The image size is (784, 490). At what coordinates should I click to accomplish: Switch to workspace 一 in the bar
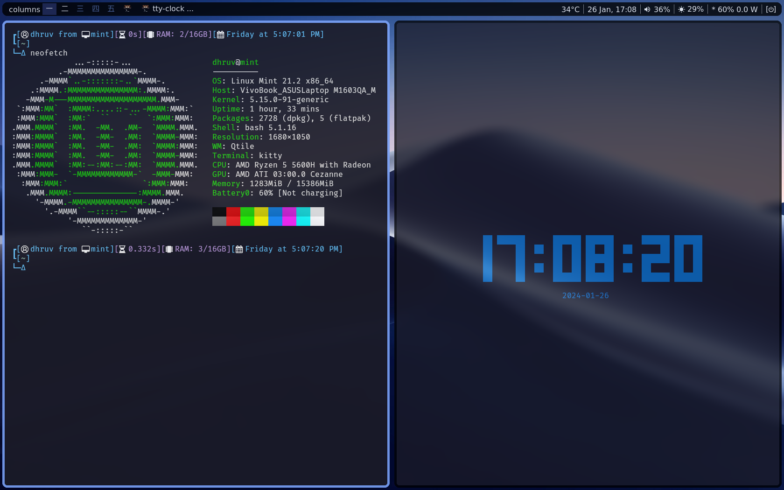(x=49, y=9)
